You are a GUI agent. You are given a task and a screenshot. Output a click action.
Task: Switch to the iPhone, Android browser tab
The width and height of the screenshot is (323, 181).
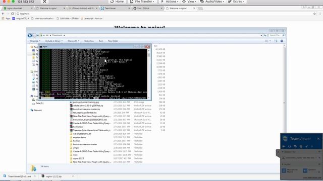pyautogui.click(x=83, y=8)
